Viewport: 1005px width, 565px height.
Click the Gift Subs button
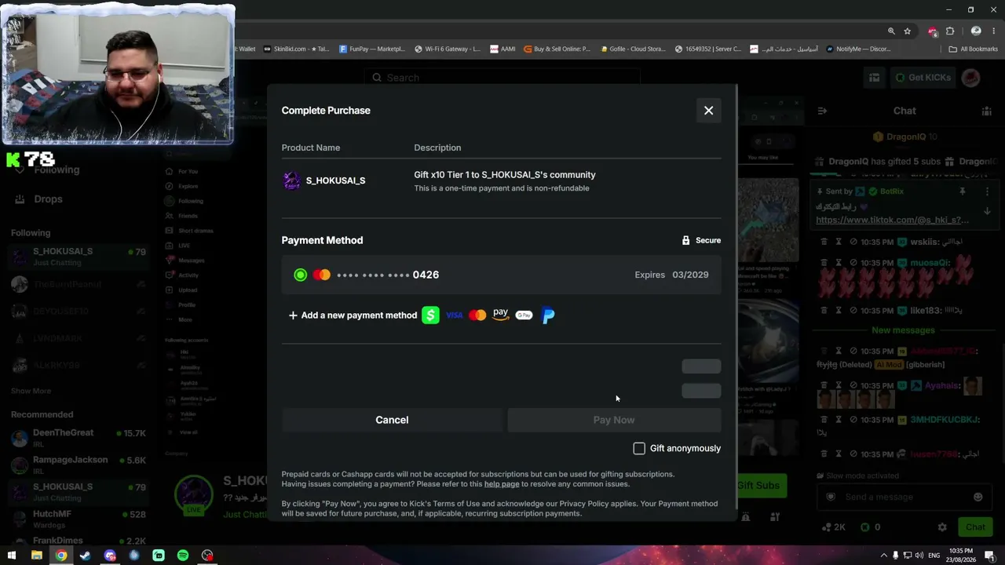point(758,486)
